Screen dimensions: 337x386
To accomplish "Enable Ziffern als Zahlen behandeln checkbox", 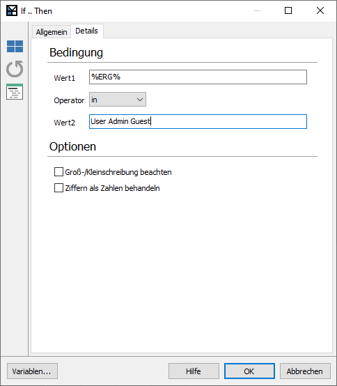I will tap(58, 188).
